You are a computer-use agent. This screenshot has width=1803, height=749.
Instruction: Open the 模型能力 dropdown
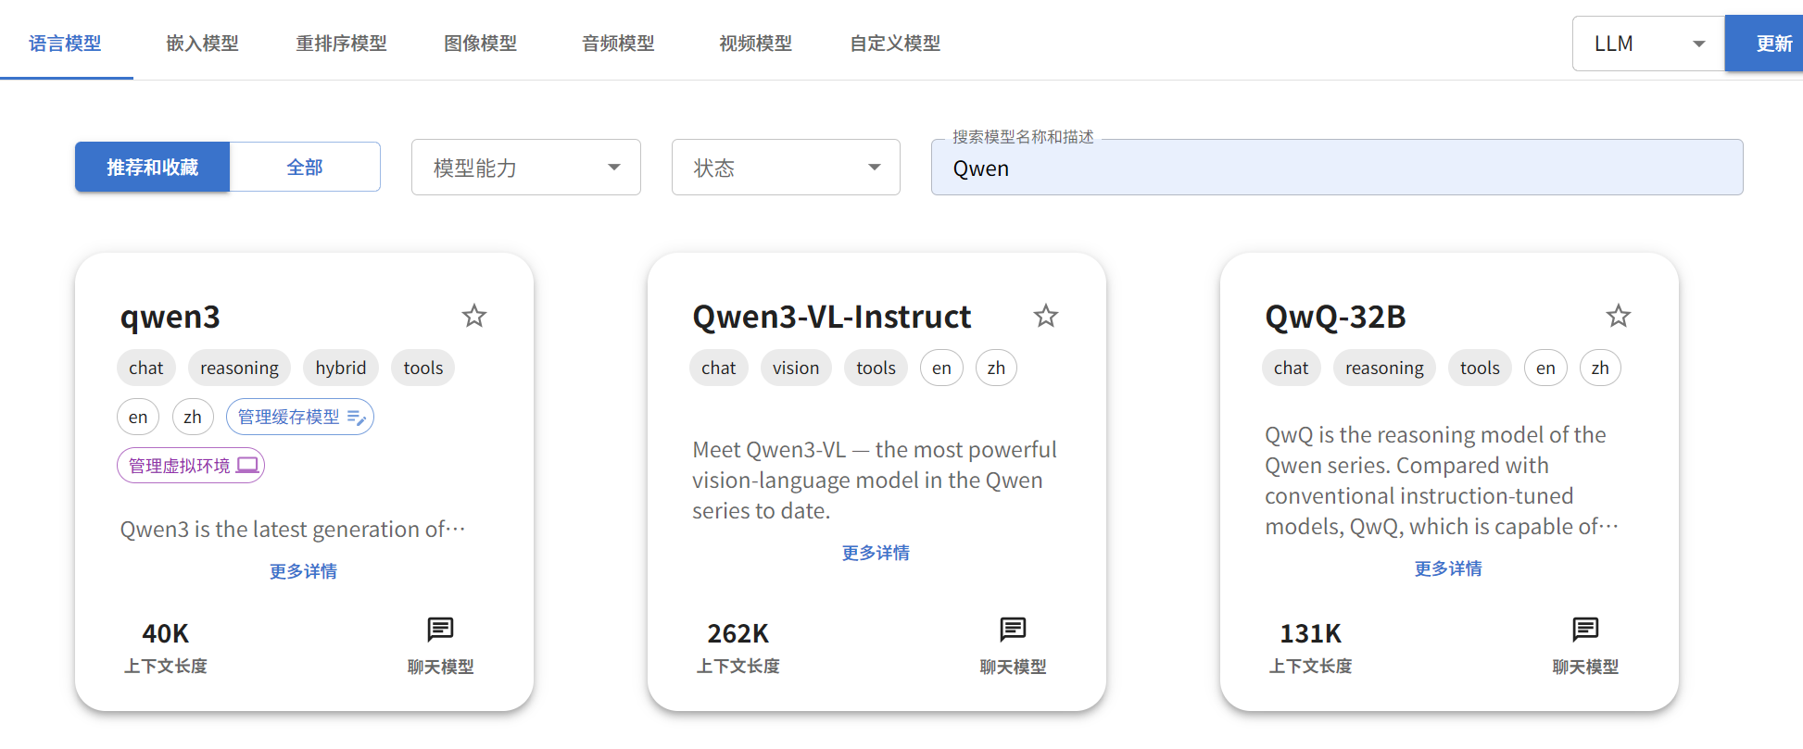tap(526, 168)
